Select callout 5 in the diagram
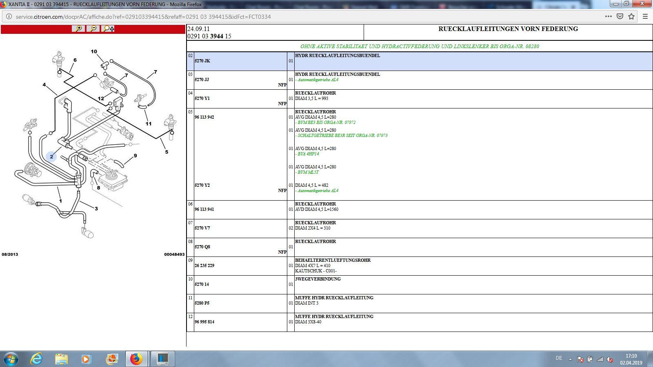The image size is (653, 367). [167, 152]
